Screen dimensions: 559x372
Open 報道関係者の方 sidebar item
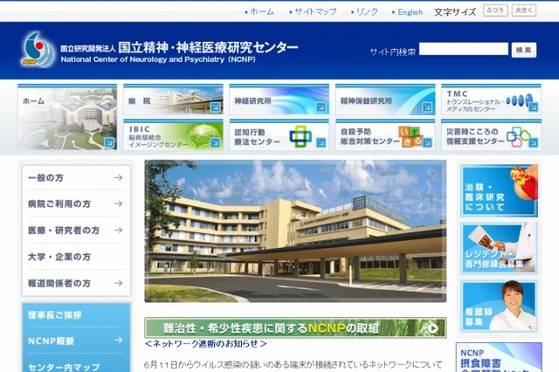tap(76, 283)
